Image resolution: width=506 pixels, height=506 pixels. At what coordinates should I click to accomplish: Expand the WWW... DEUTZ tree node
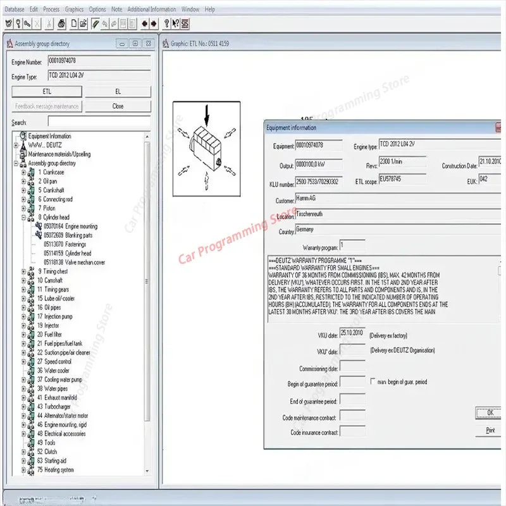click(x=16, y=145)
